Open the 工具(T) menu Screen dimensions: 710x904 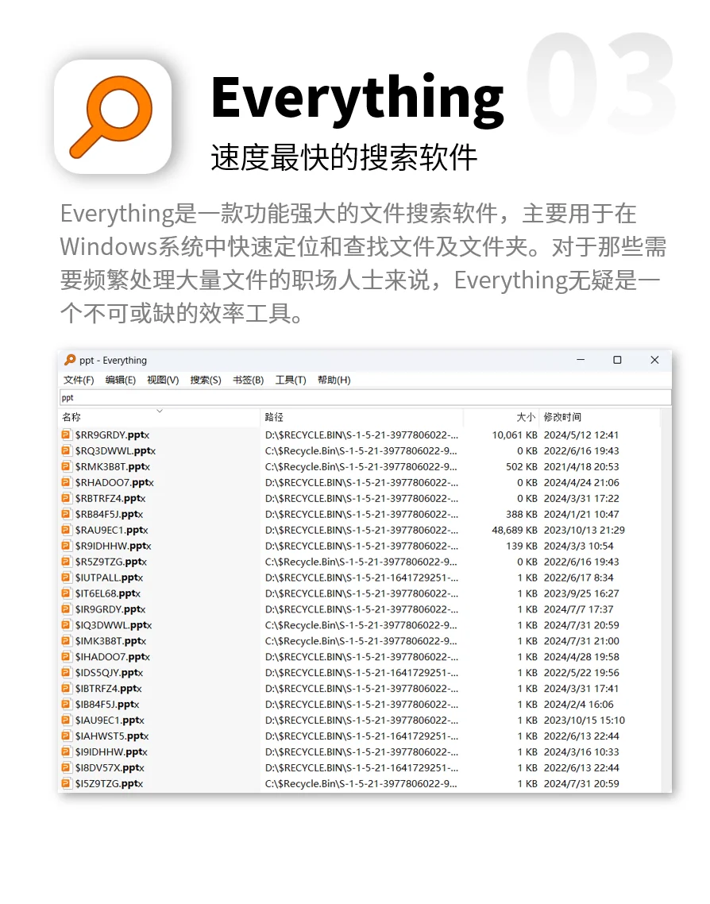tap(290, 380)
